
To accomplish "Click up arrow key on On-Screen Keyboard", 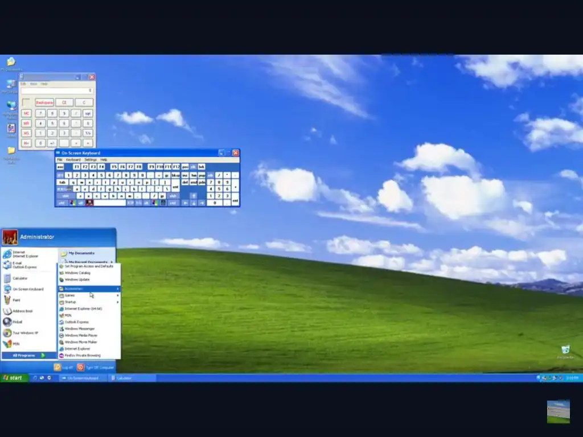I will pyautogui.click(x=194, y=196).
